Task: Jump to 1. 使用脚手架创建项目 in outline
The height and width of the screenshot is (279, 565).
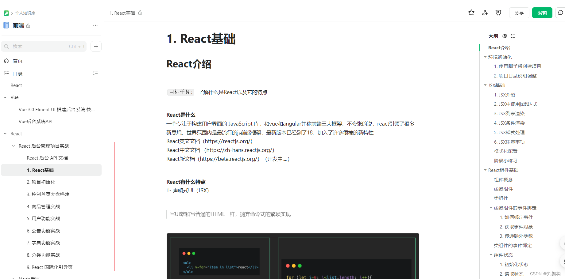Action: tap(517, 66)
